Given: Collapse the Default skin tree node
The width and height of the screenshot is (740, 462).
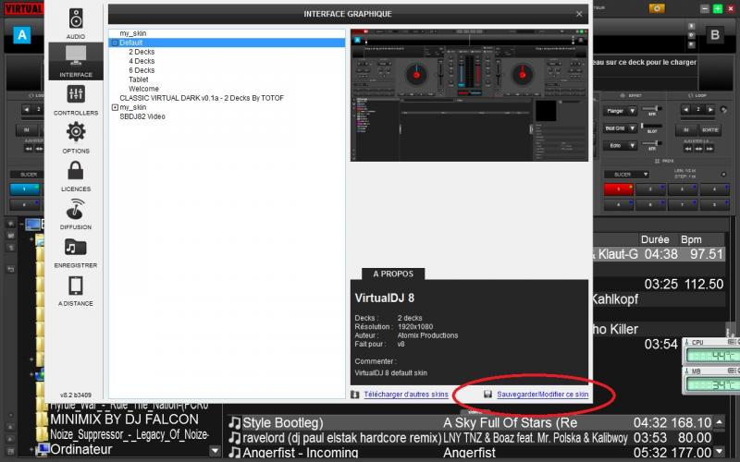Looking at the screenshot, I should point(115,43).
